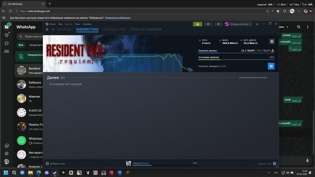Click the Загрузка данных progress bar
Screen dimensions: 315x177
pos(236,53)
